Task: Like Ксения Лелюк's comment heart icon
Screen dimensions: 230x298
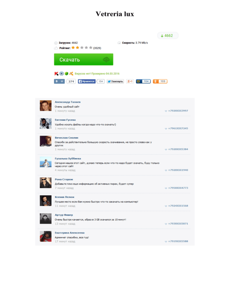Action: (166, 206)
